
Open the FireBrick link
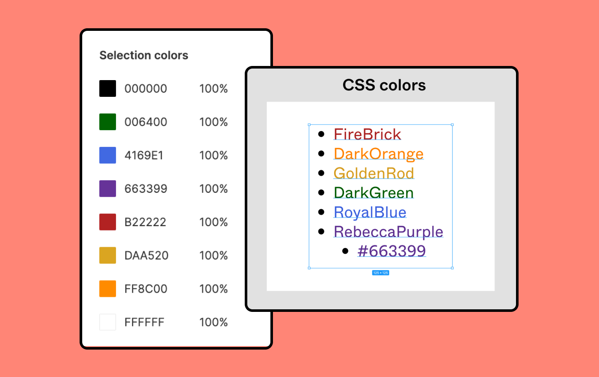(368, 134)
